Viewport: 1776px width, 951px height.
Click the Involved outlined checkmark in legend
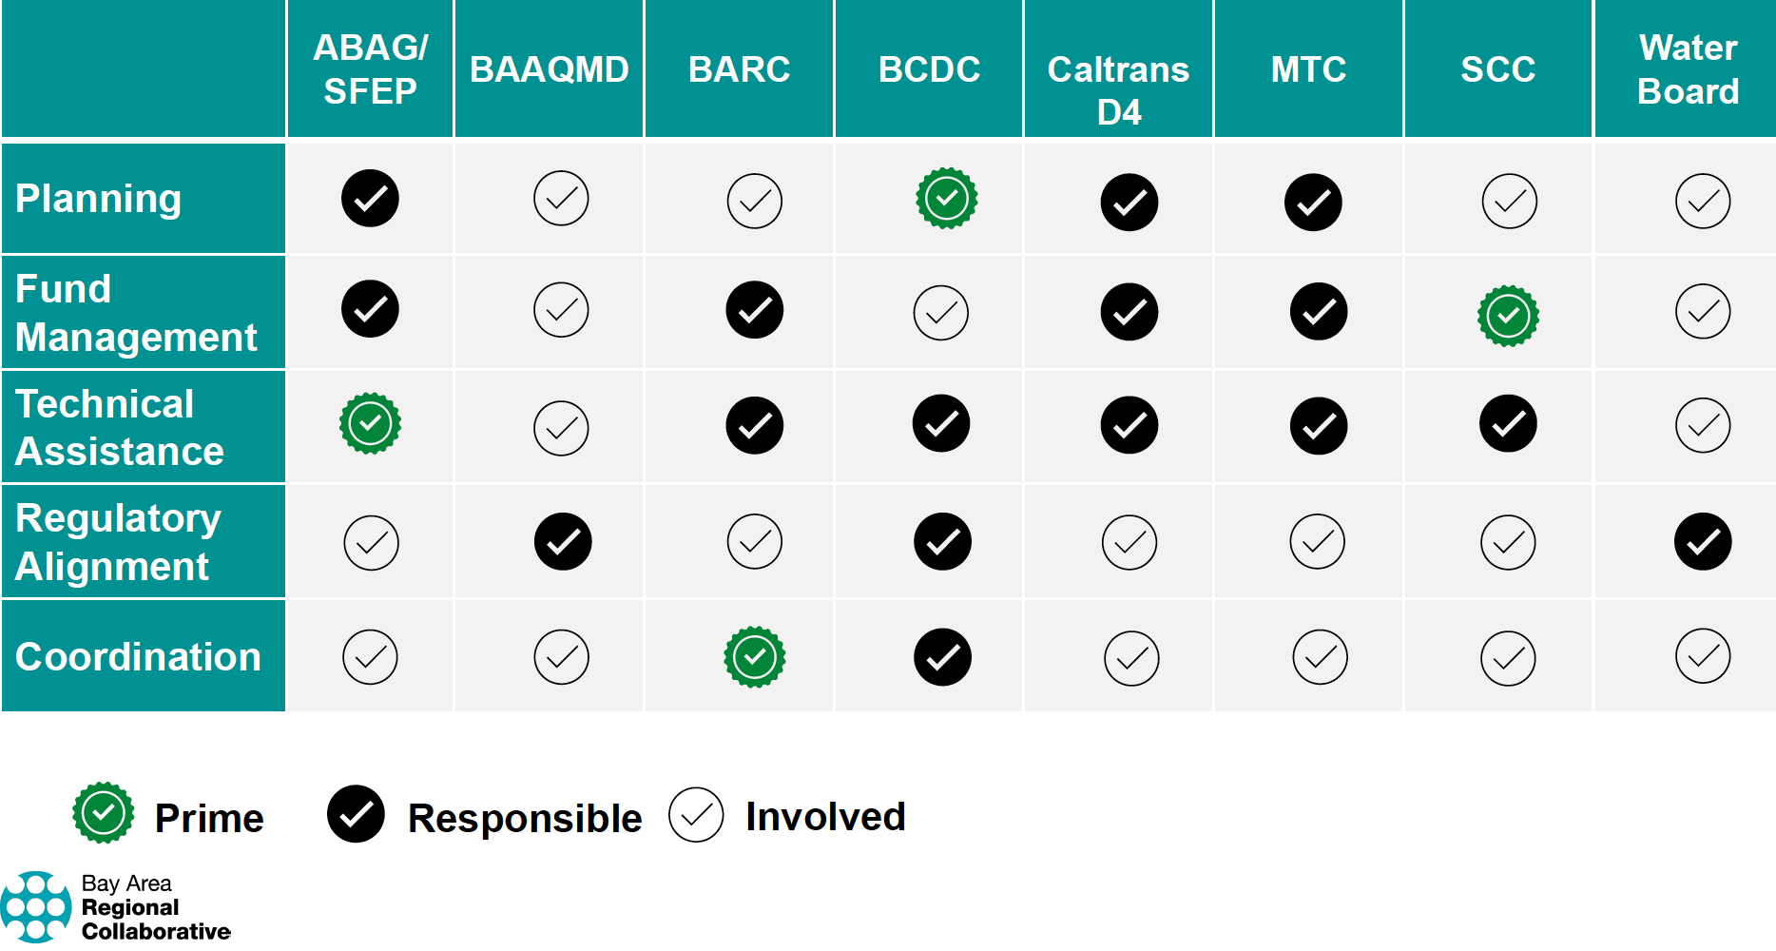pos(696,815)
